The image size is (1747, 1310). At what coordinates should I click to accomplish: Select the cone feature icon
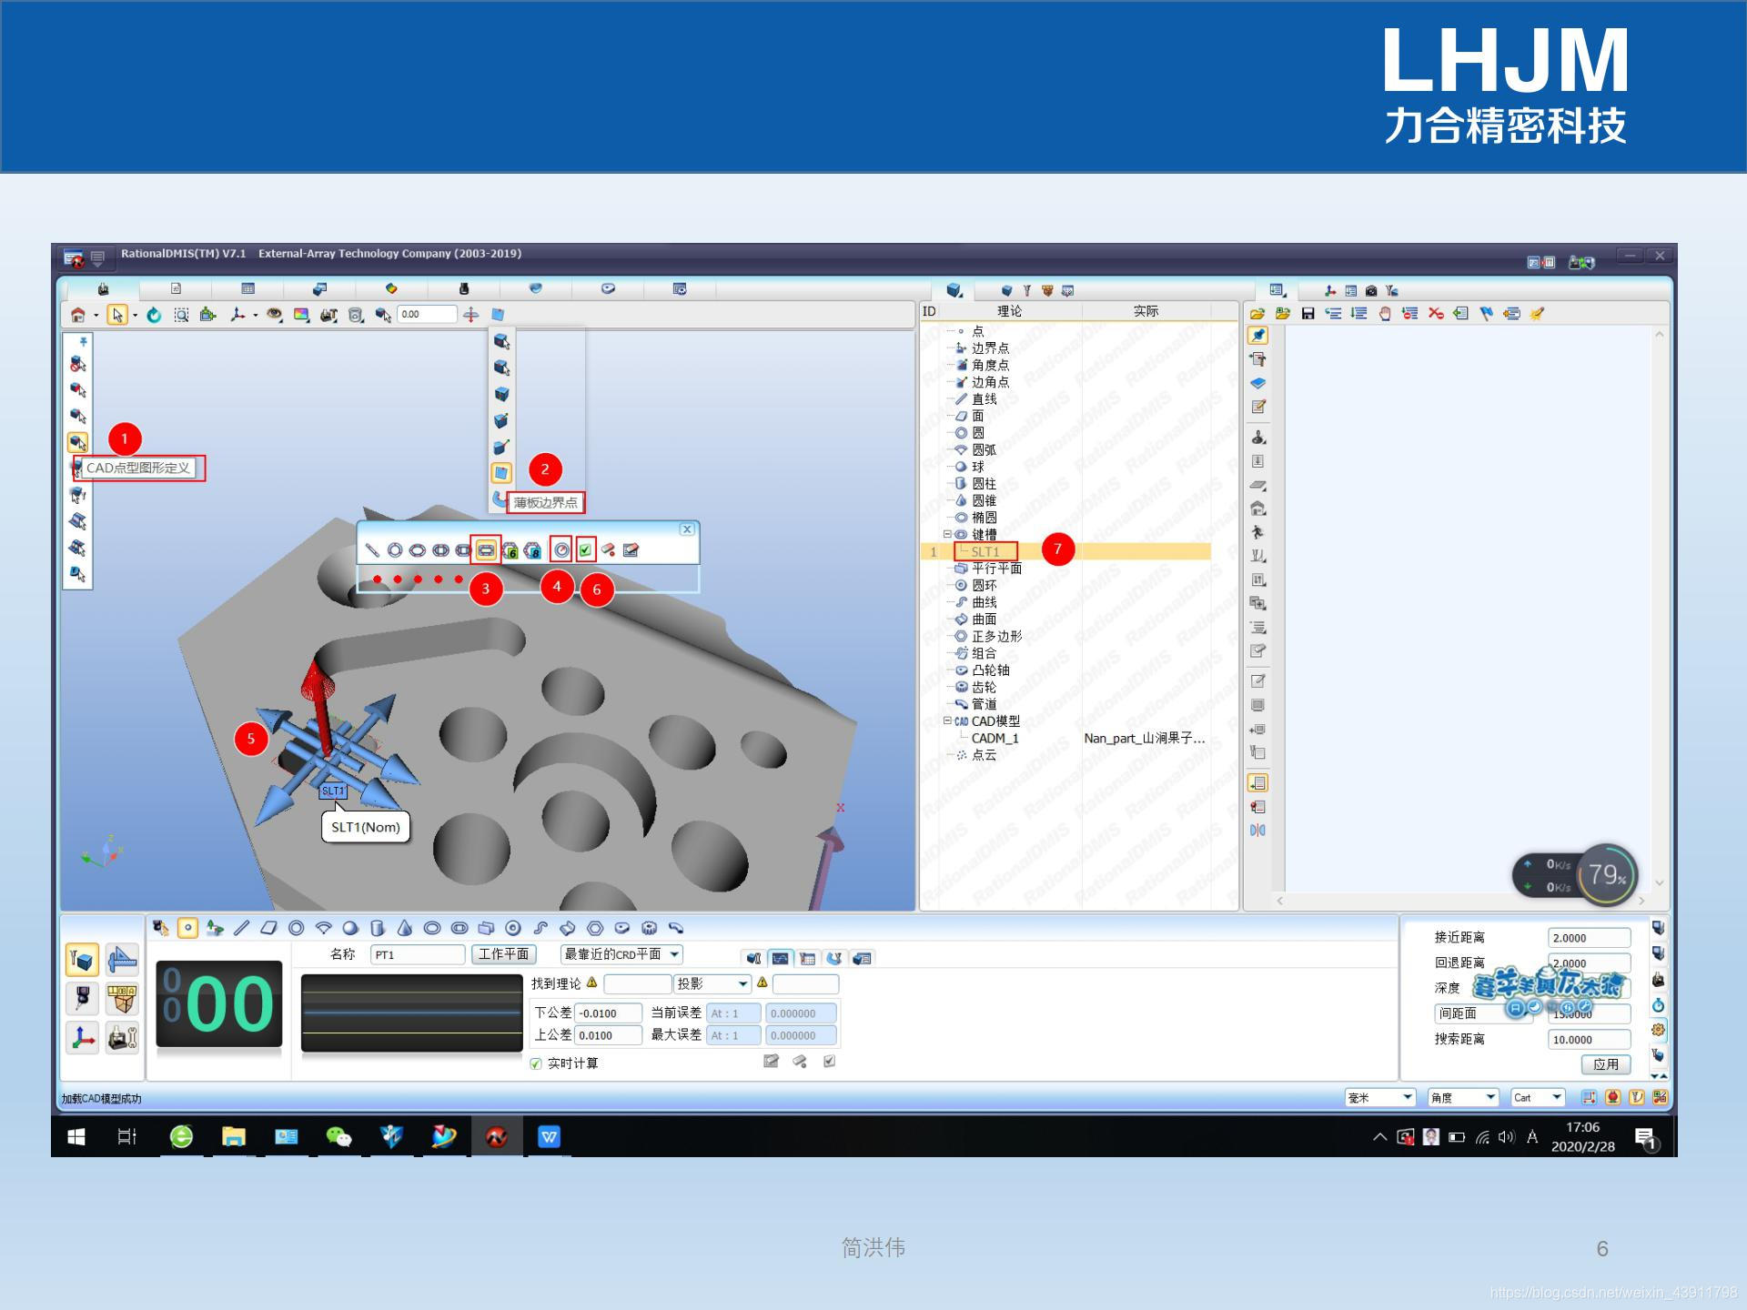pyautogui.click(x=405, y=928)
